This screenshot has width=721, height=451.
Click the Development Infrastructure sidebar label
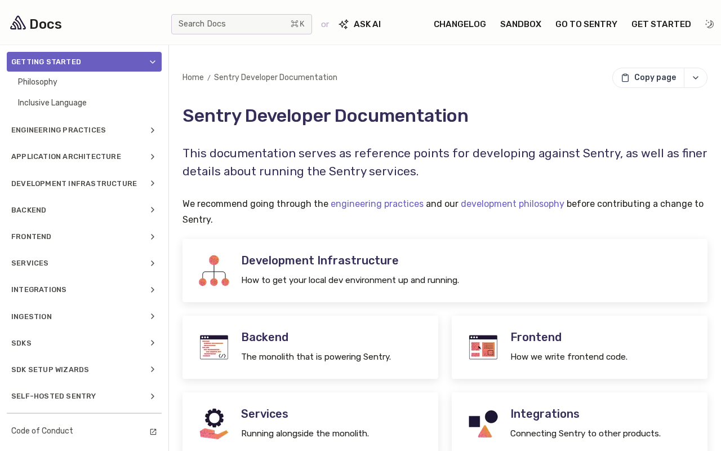(74, 184)
